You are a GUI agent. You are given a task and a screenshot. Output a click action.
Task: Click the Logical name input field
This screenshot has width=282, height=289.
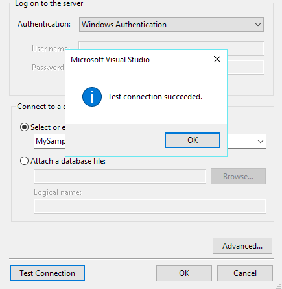150,206
